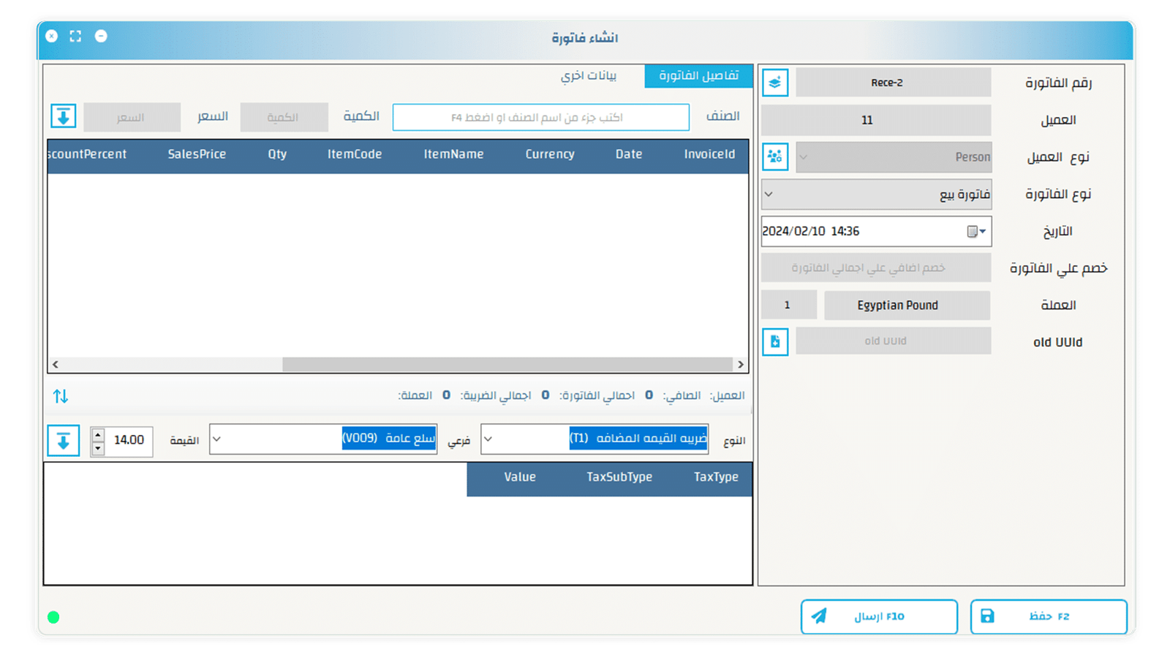The height and width of the screenshot is (658, 1170).
Task: Click the F2 حفظ save button
Action: 1048,616
